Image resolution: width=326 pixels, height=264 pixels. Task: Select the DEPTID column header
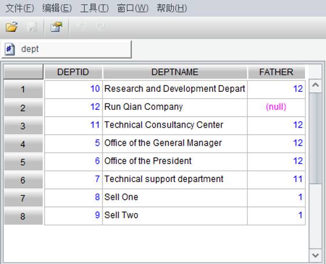pos(73,72)
